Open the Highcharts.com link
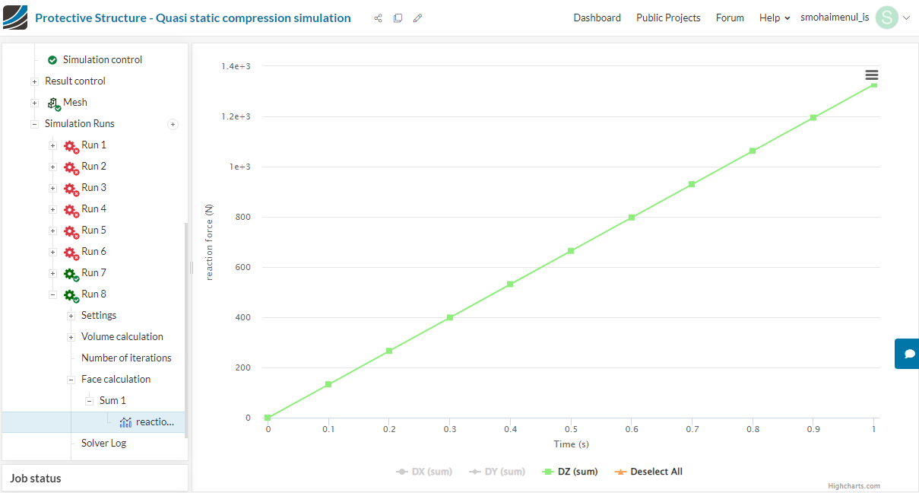The image size is (919, 493). [854, 486]
